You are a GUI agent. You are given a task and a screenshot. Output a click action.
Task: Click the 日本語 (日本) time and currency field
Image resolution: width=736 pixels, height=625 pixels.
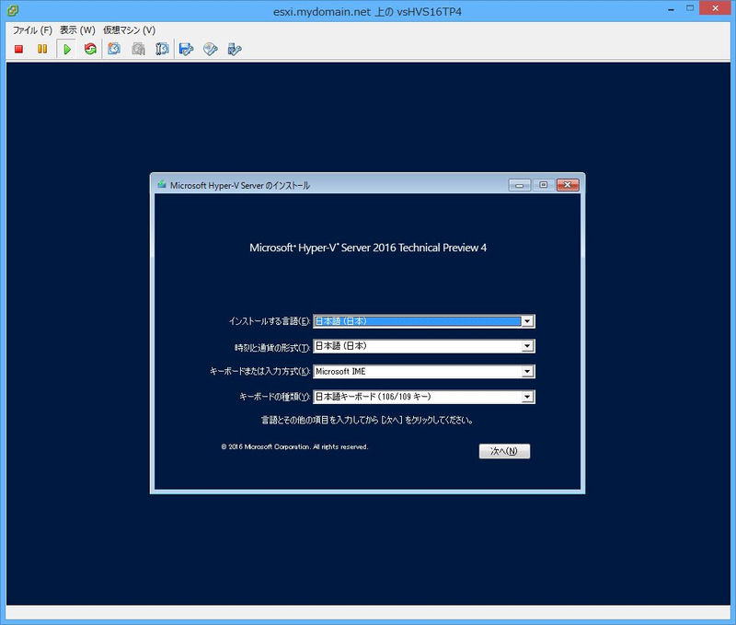423,346
